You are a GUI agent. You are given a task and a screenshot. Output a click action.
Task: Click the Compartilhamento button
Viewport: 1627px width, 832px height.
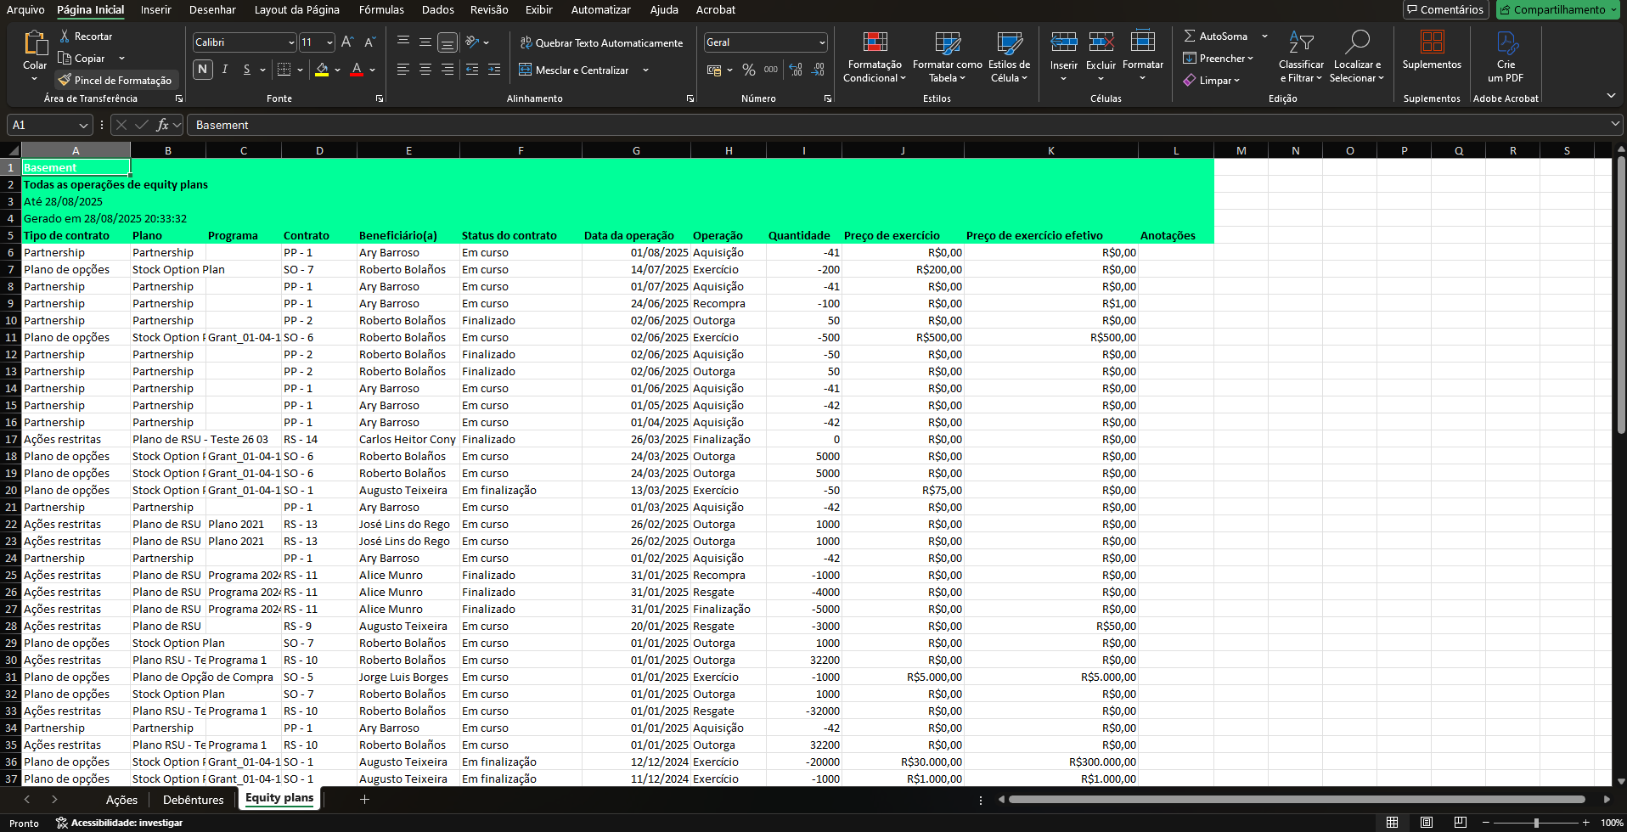pyautogui.click(x=1558, y=10)
